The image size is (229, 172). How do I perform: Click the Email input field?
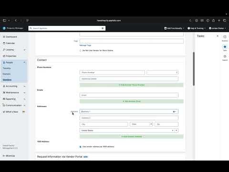[129, 95]
